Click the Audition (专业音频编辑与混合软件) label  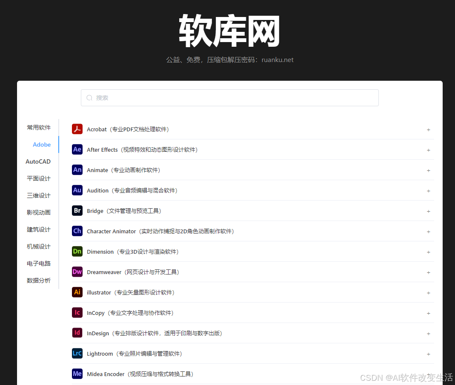132,191
